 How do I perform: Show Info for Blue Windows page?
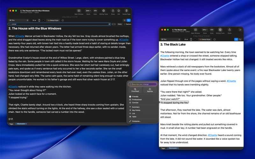coord(119,11)
